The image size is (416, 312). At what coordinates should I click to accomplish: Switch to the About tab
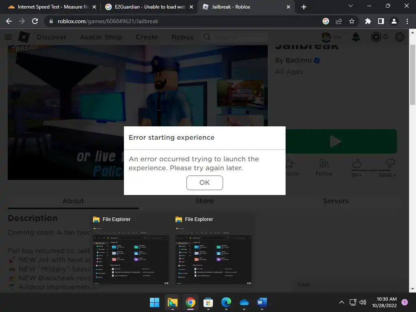(73, 201)
